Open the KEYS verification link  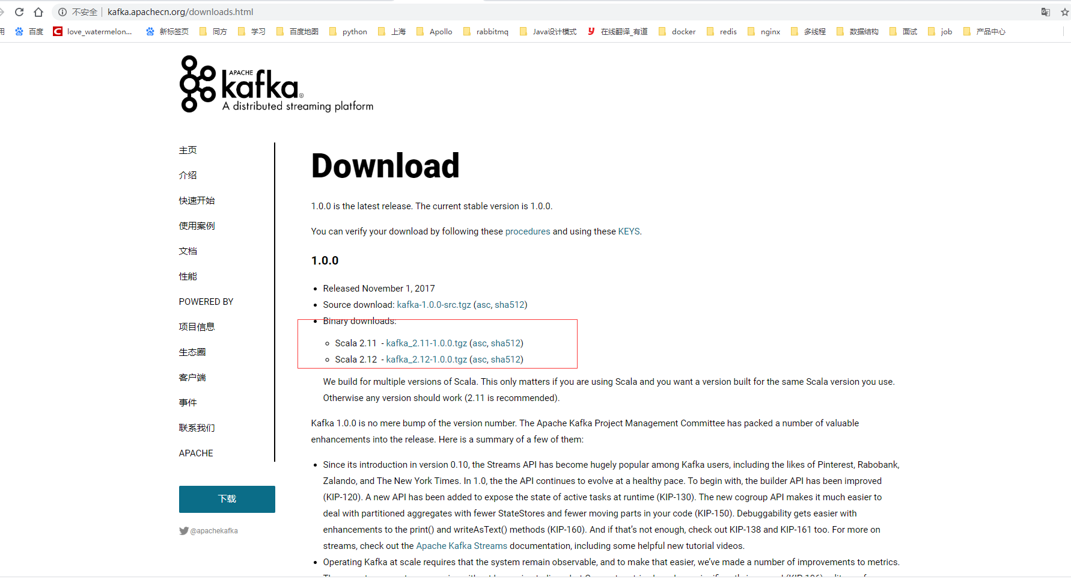pos(629,231)
